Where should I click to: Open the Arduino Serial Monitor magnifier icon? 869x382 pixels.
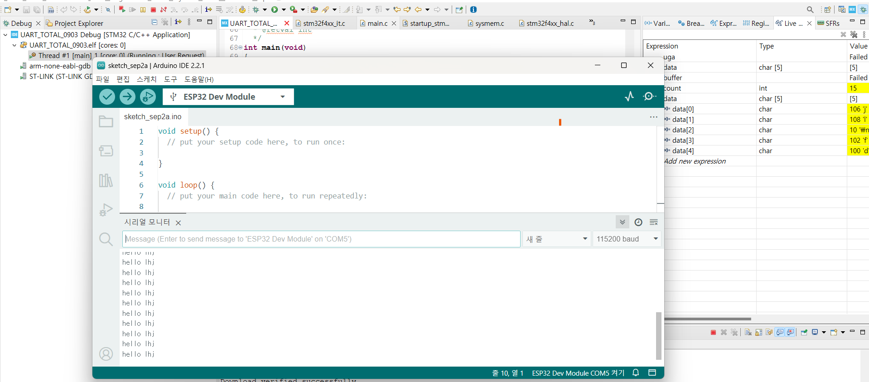click(649, 96)
